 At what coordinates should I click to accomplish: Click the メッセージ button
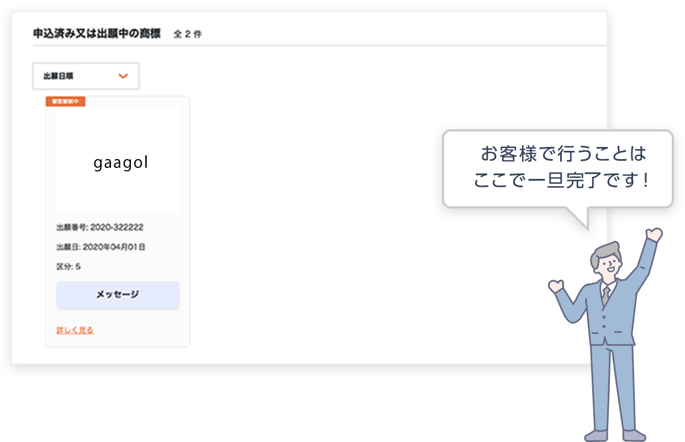[118, 294]
